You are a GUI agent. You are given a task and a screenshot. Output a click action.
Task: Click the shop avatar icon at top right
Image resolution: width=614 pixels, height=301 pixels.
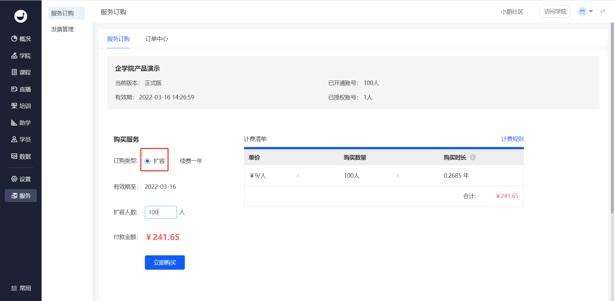(x=582, y=12)
